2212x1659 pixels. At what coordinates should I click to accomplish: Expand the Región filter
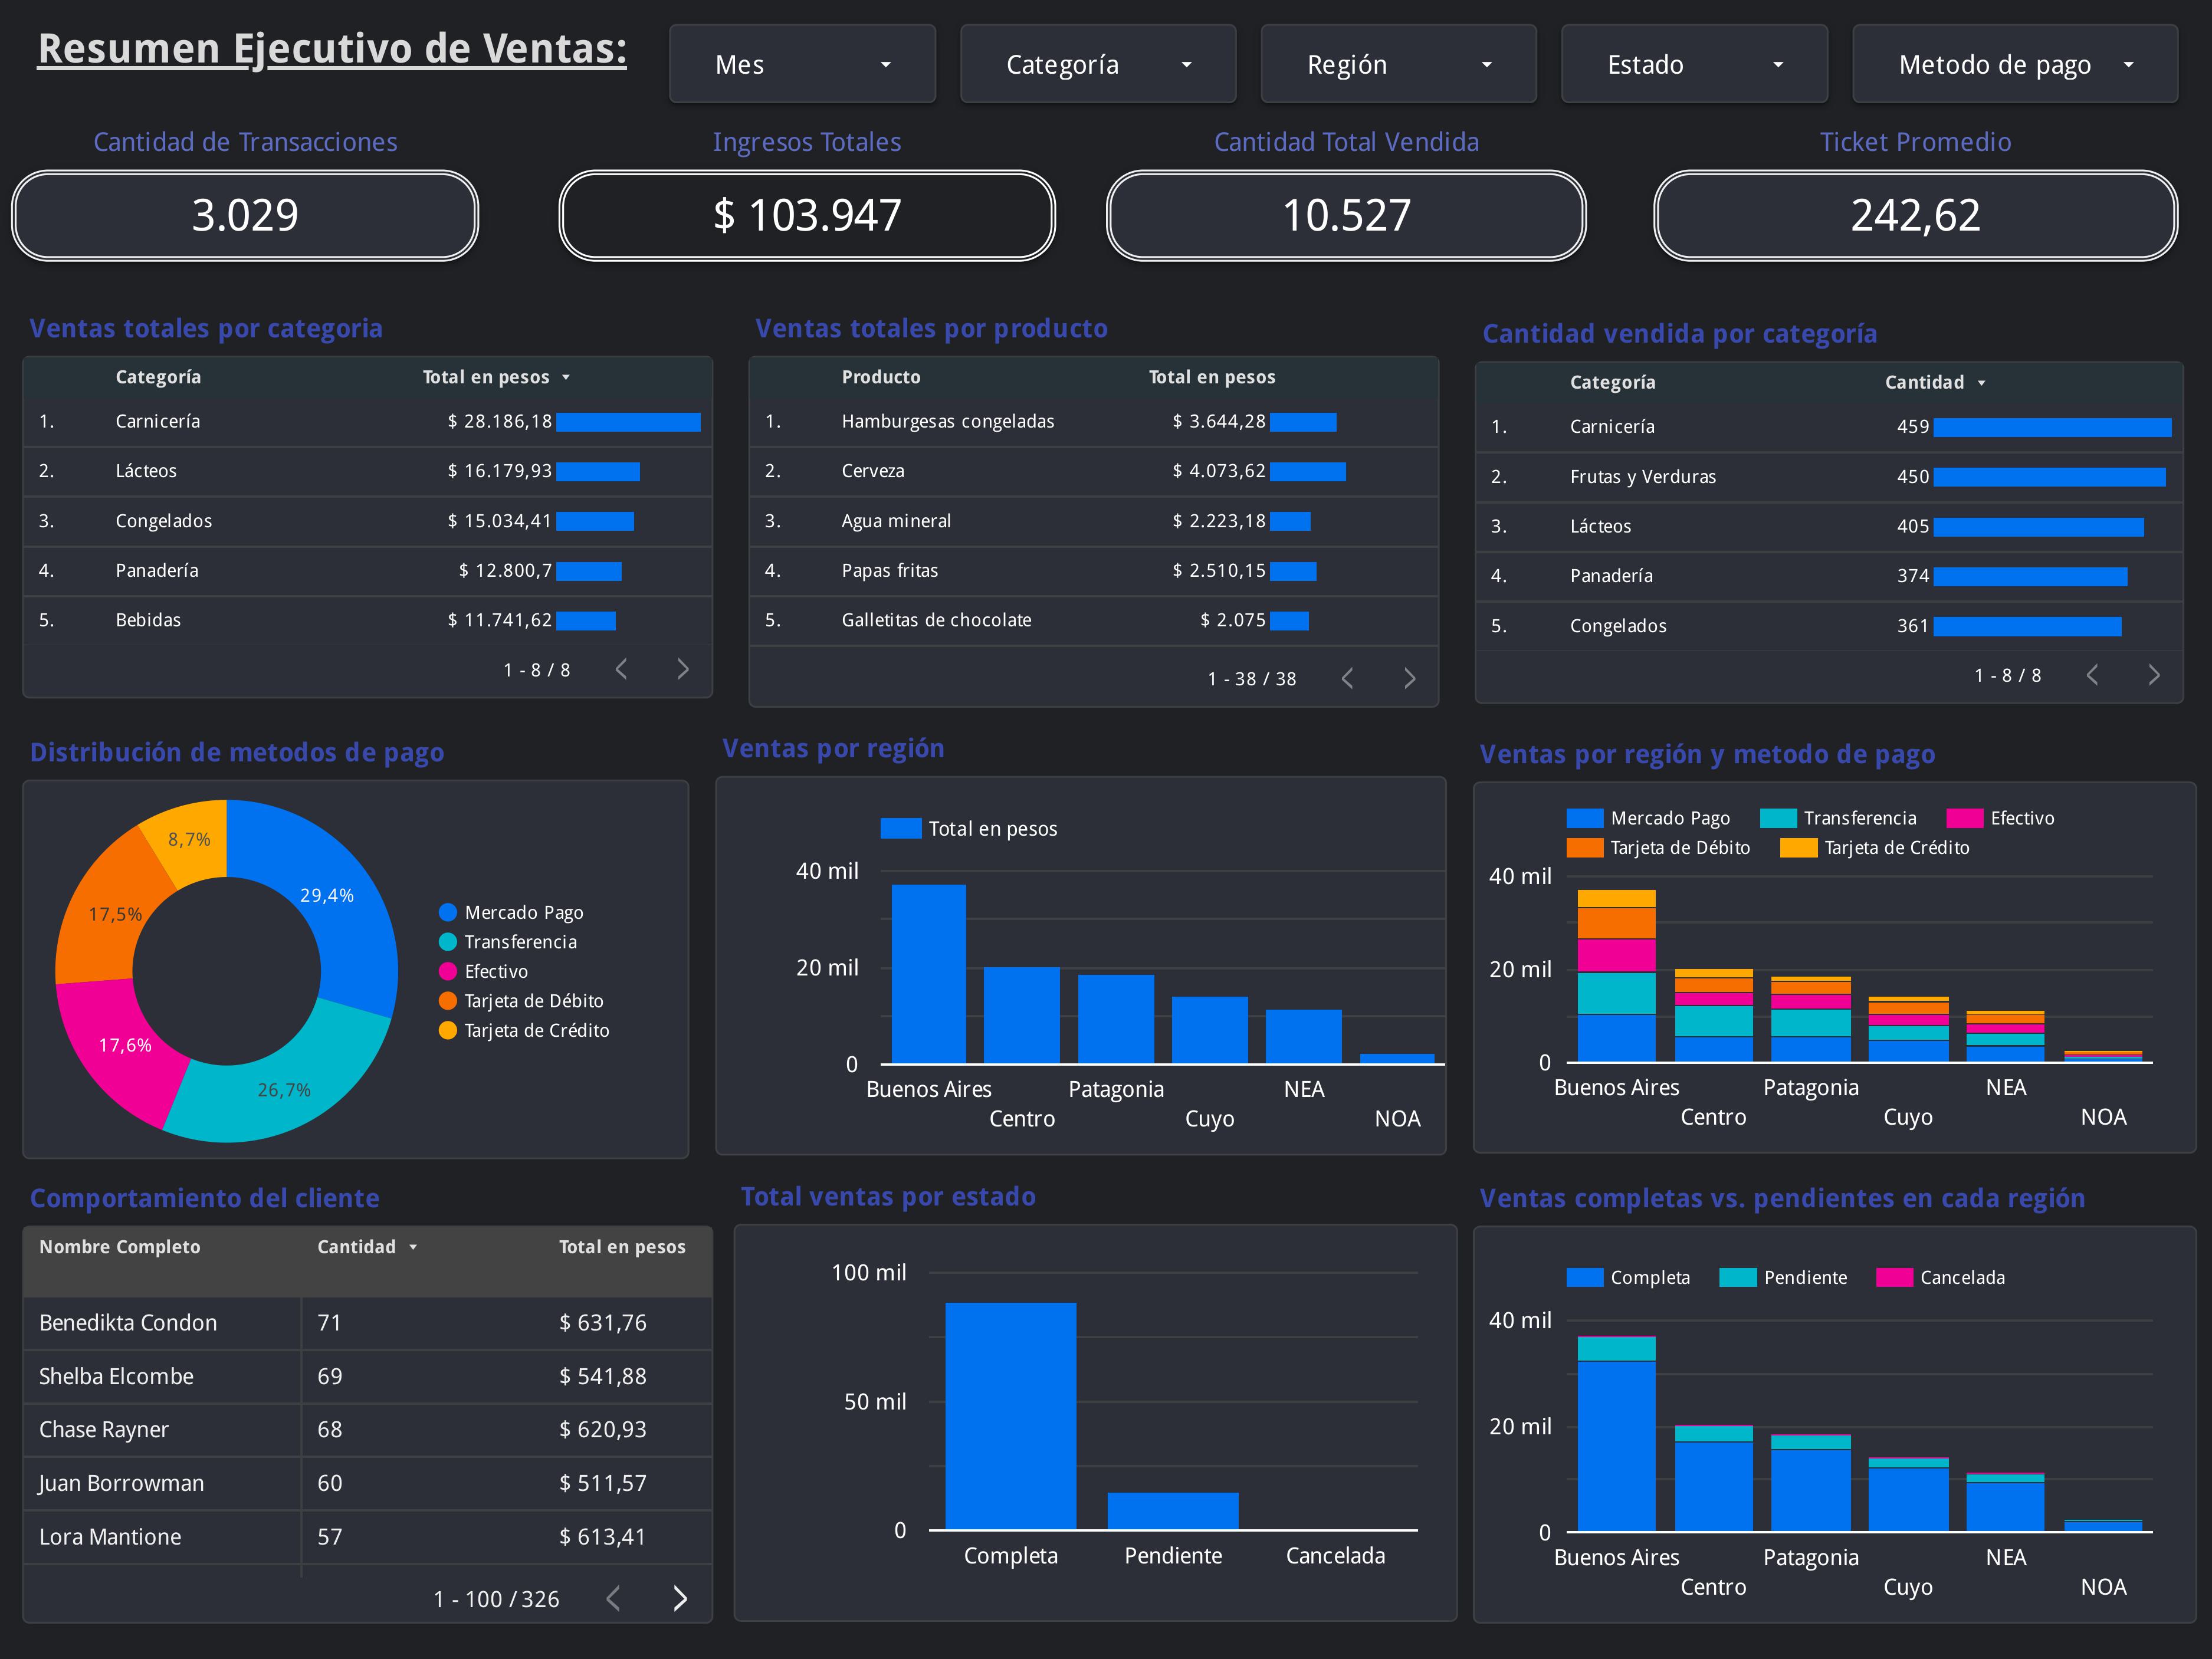1397,63
